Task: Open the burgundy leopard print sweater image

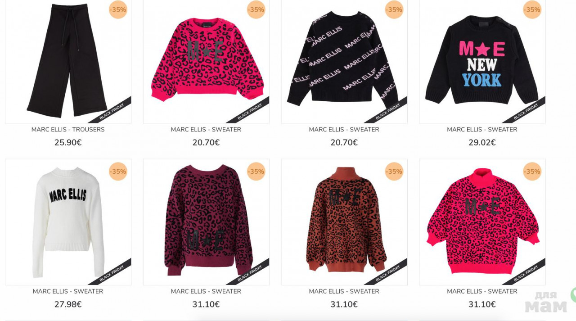Action: click(x=206, y=222)
